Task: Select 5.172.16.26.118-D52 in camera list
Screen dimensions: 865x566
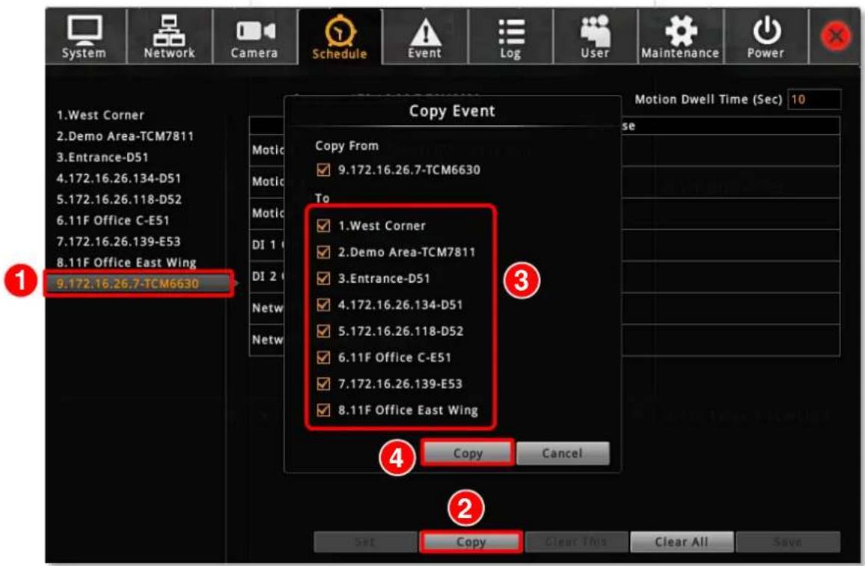Action: (x=119, y=199)
